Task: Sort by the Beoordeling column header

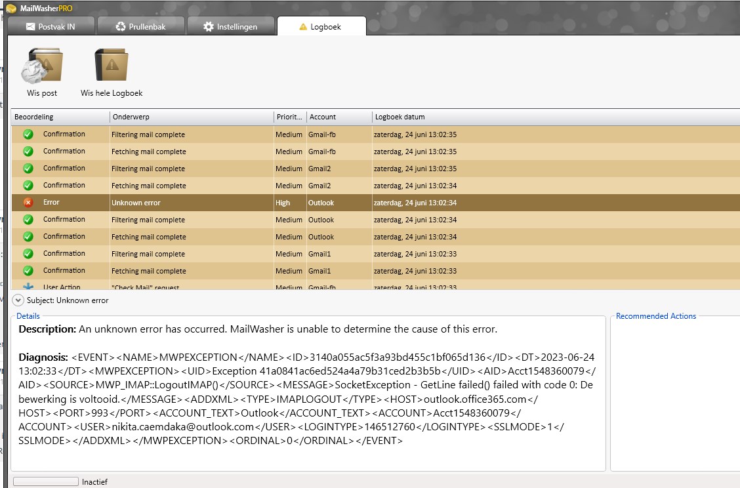Action: (60, 117)
